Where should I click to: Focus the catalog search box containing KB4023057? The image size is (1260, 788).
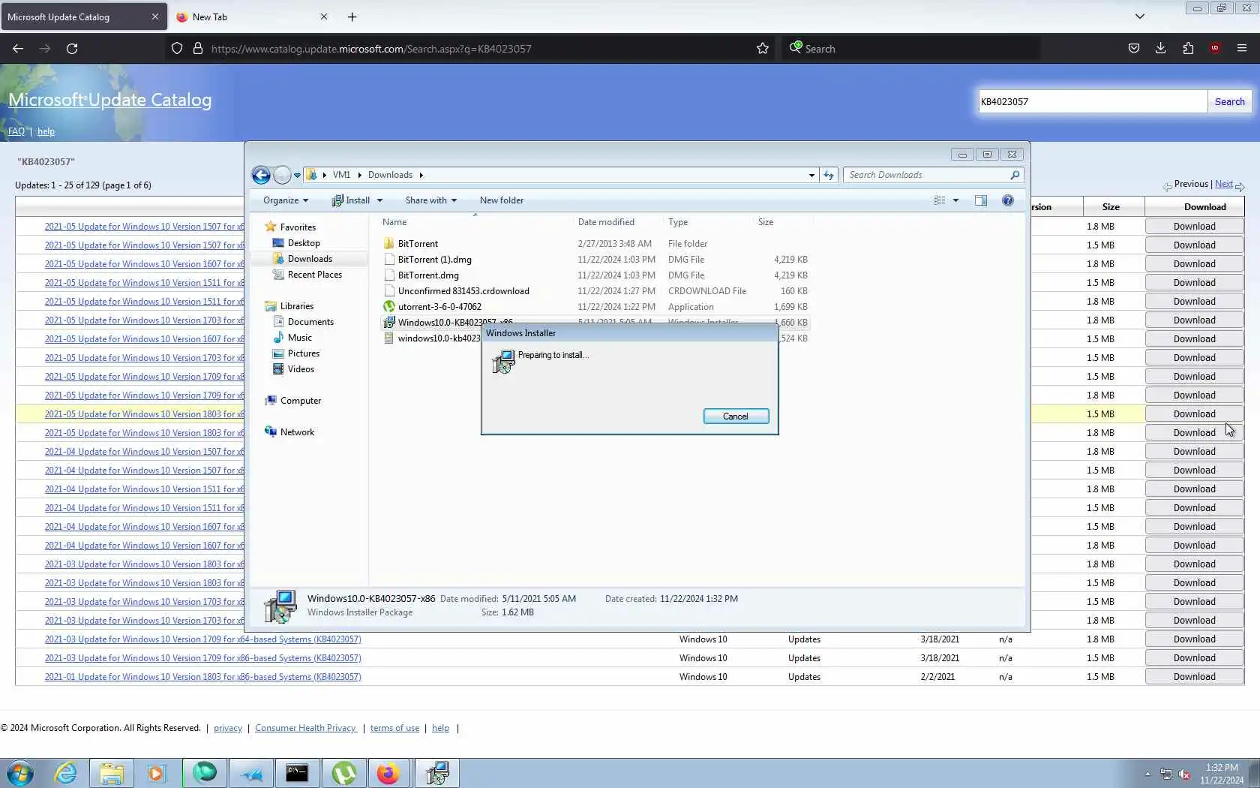tap(1093, 101)
